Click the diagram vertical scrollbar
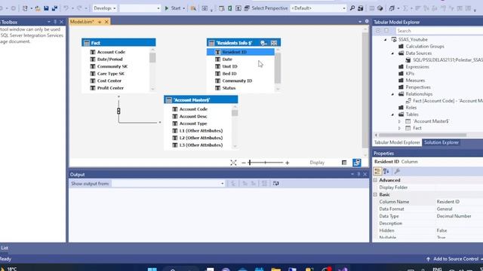Viewport: 483px width, 271px height. click(365, 90)
